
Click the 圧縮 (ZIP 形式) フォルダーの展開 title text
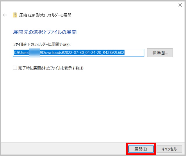click(x=45, y=15)
